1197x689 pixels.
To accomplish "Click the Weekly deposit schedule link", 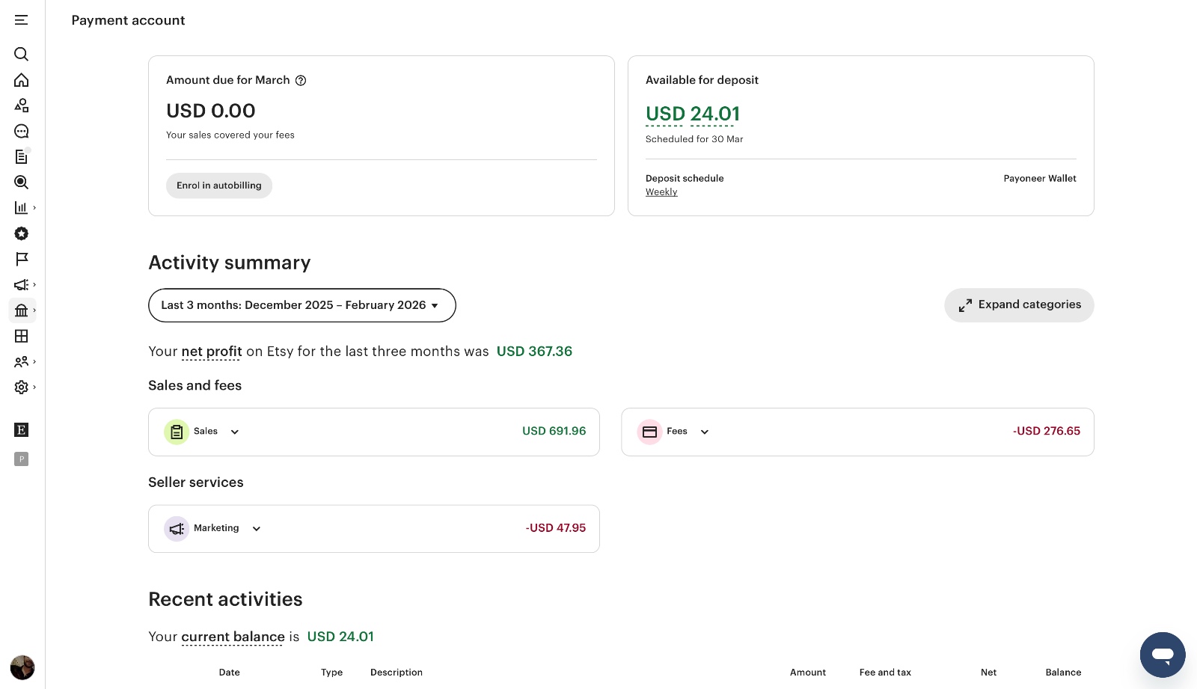I will pos(661,192).
